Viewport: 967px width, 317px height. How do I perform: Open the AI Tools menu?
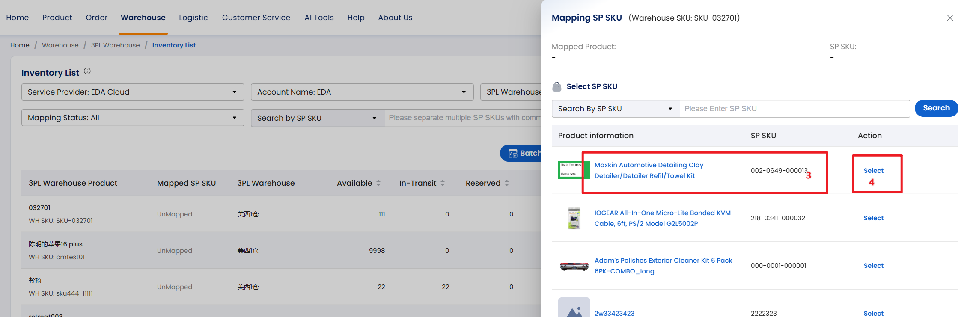319,18
